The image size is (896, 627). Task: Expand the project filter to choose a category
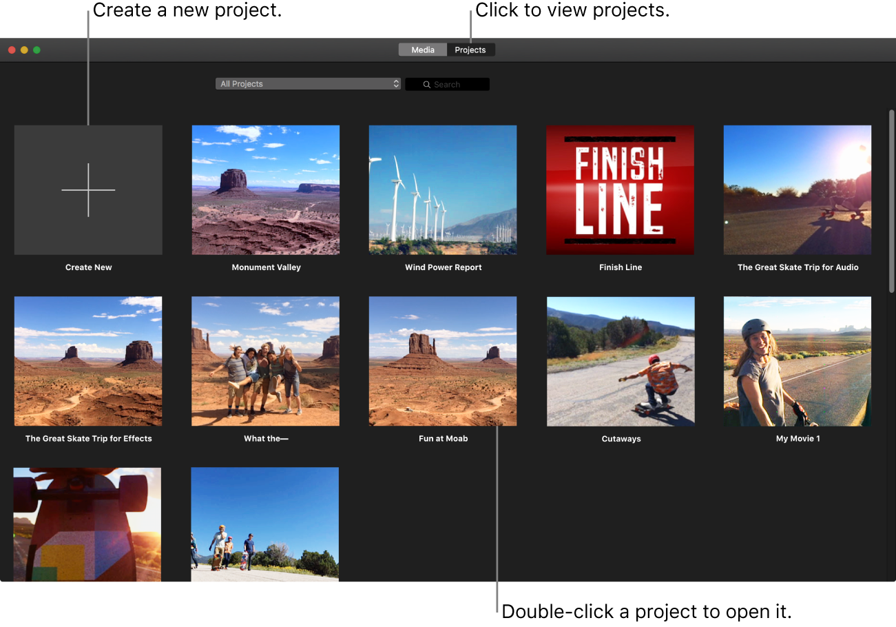308,83
